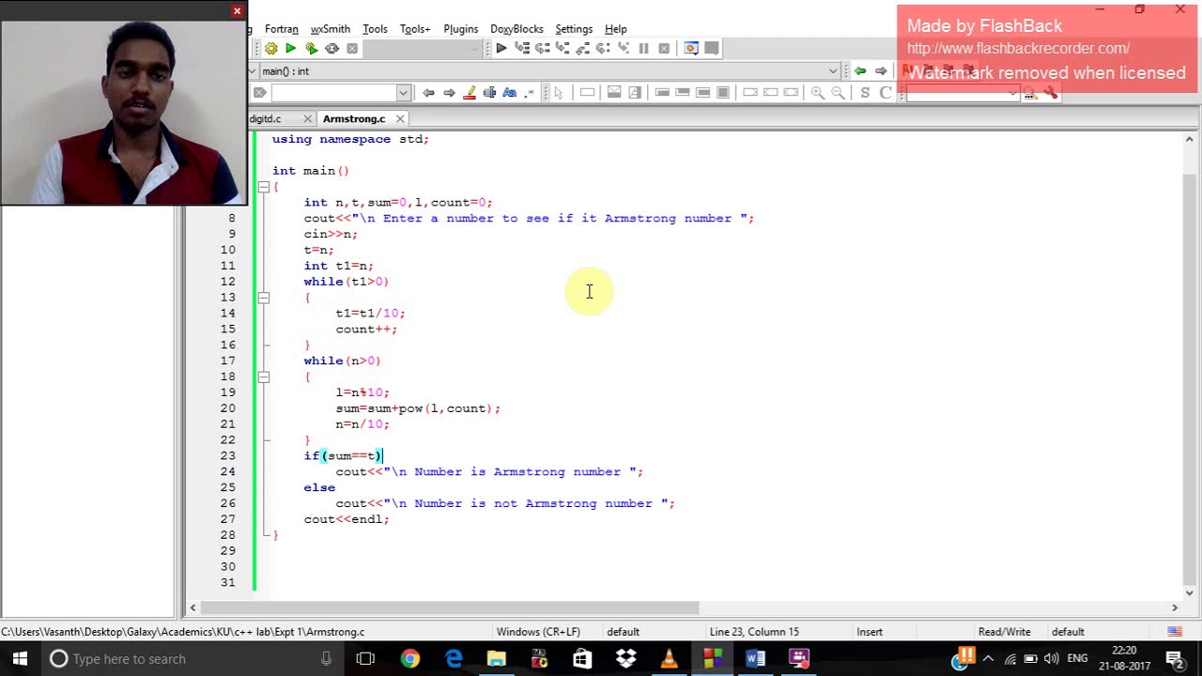Click the Read/Write status entry
This screenshot has width=1202, height=676.
pyautogui.click(x=1004, y=632)
